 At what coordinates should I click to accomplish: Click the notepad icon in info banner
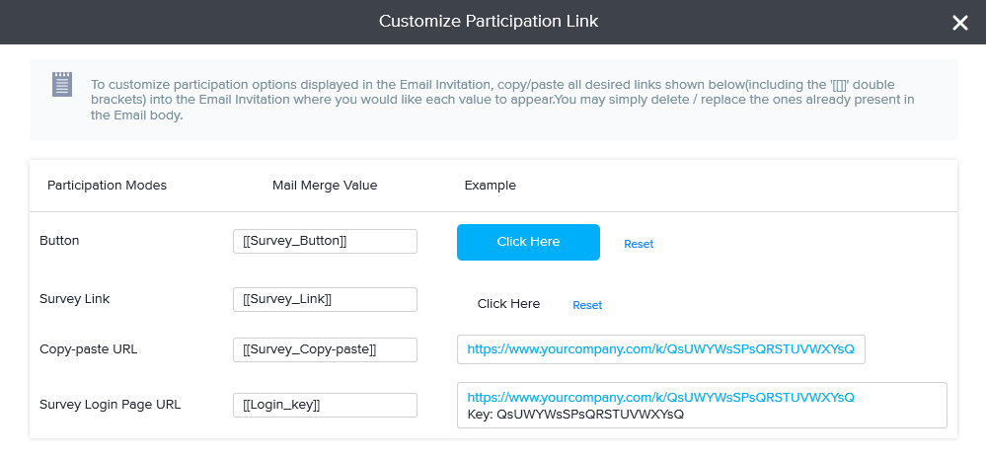pos(62,85)
